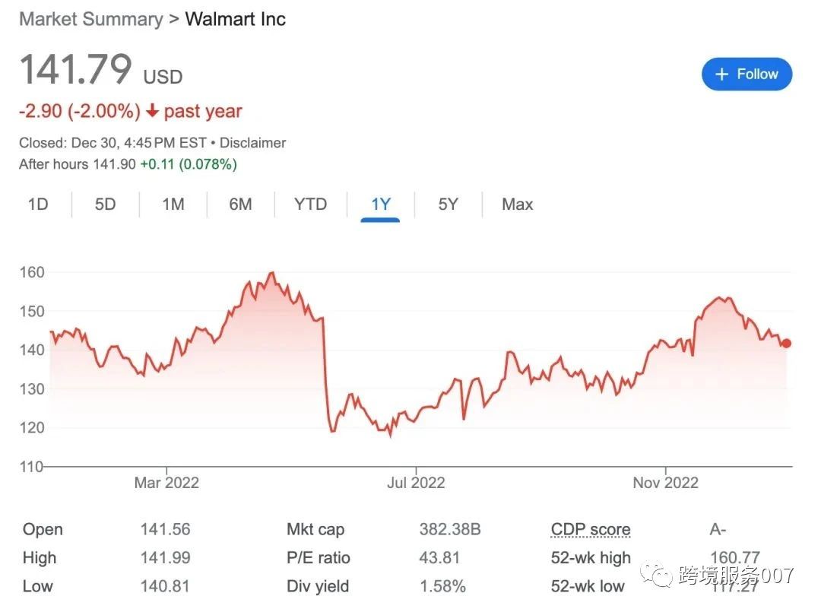This screenshot has height=612, width=821.
Task: Select the YTD time range tab
Action: pyautogui.click(x=310, y=205)
